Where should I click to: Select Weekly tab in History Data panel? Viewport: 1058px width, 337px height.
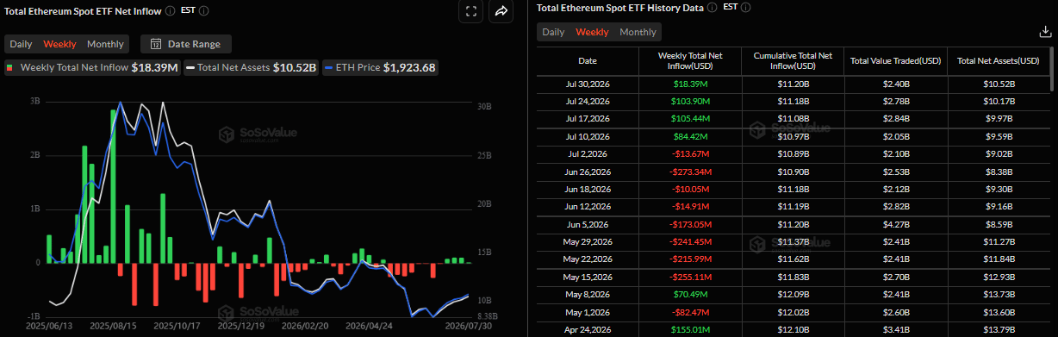[x=592, y=32]
